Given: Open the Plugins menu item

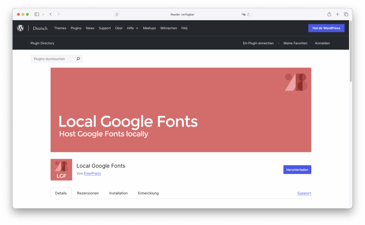Looking at the screenshot, I should [76, 28].
